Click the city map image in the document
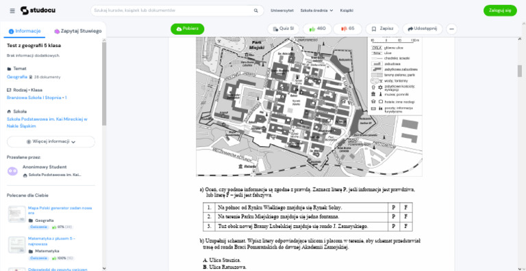Screen dimensions: 526x271 click(309, 106)
